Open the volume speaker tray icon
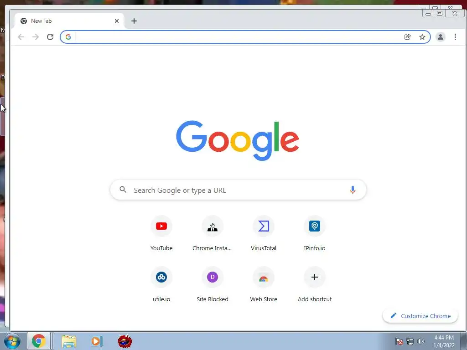Screen dimensions: 467x350 click(x=420, y=341)
